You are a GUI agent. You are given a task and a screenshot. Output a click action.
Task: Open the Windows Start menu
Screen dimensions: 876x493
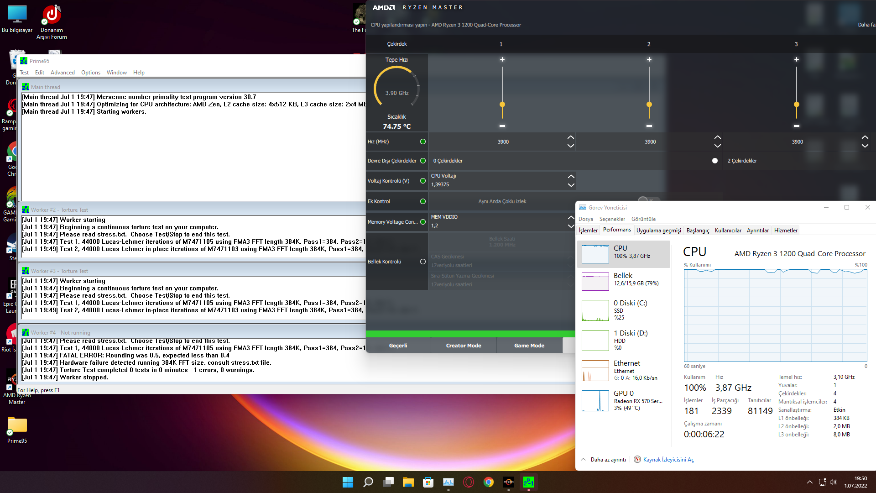348,482
